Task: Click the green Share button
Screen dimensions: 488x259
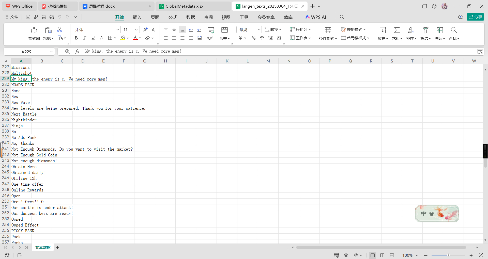Action: 475,17
